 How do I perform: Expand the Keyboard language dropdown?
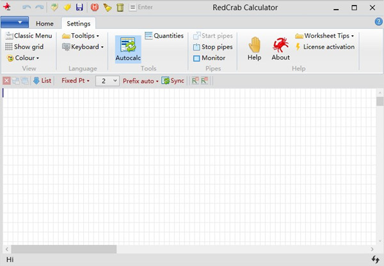tap(83, 47)
